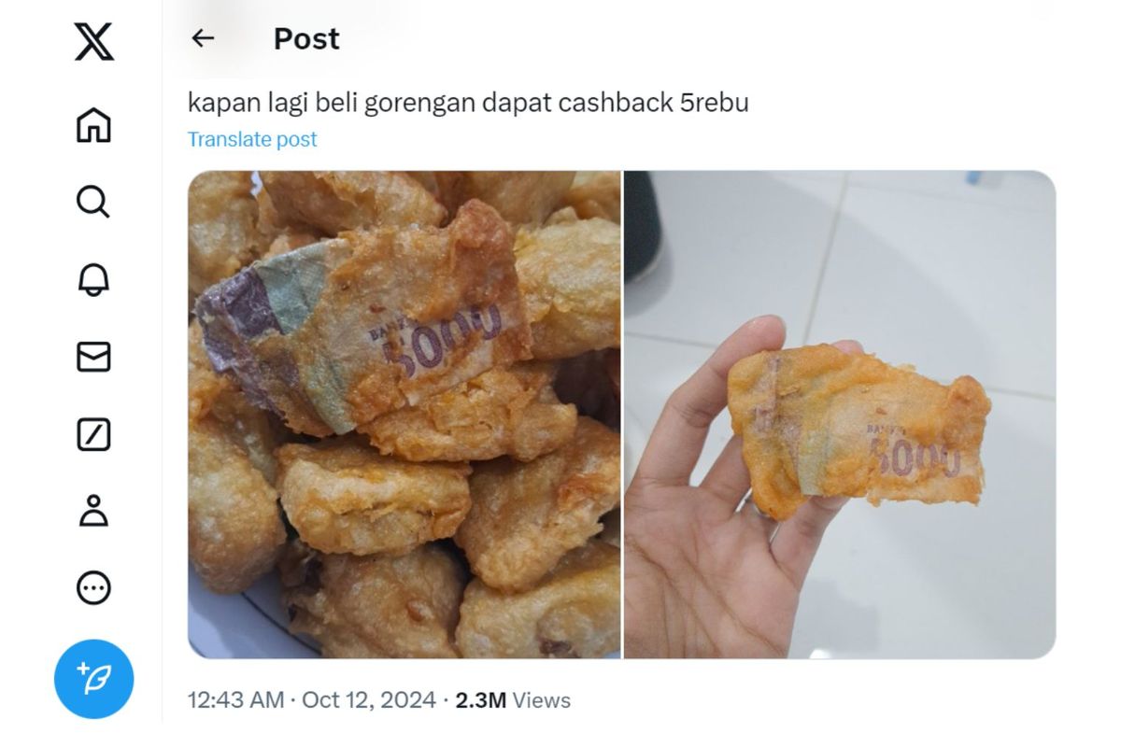Open Grok via the slash-square icon
The image size is (1121, 747).
(93, 434)
